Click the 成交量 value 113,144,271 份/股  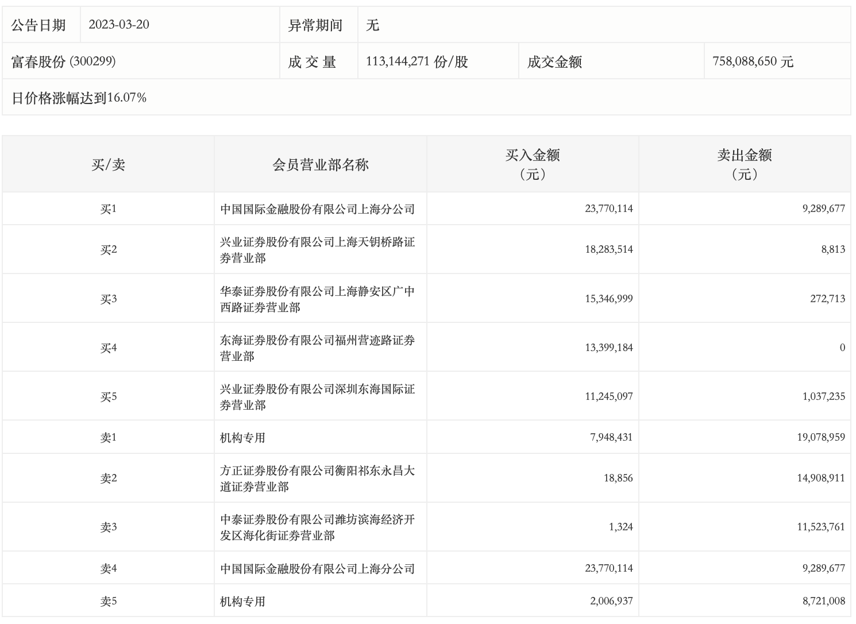click(x=417, y=61)
